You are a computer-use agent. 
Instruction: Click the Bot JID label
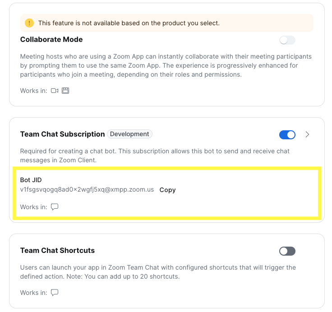click(31, 180)
